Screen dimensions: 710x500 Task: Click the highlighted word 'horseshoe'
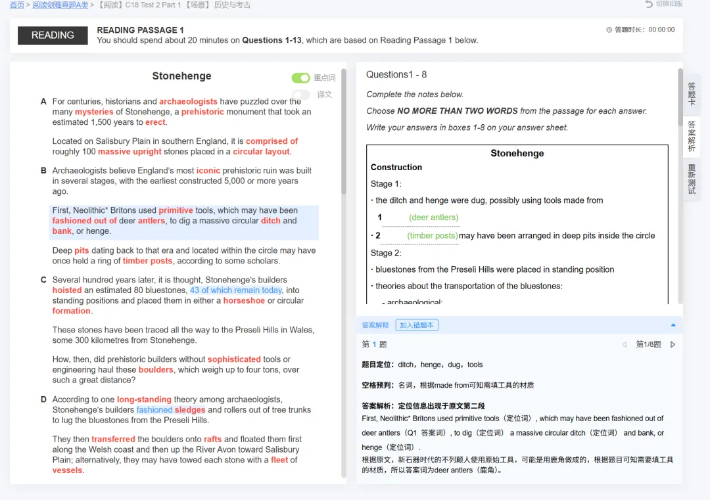pos(244,301)
